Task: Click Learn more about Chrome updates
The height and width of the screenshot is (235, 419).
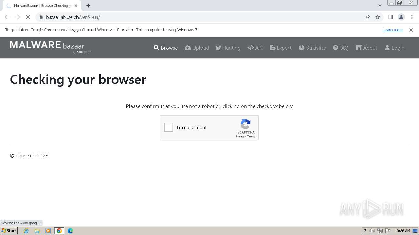Action: pos(393,30)
